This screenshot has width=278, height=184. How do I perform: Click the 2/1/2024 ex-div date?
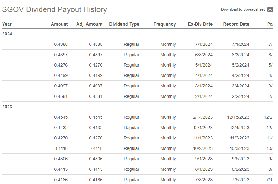coord(204,97)
